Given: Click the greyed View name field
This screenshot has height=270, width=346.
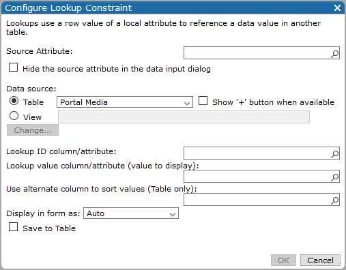Looking at the screenshot, I should (184, 117).
